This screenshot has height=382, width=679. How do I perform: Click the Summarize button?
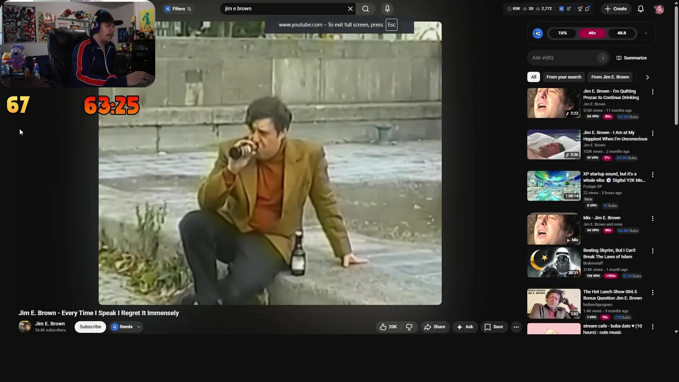point(631,58)
